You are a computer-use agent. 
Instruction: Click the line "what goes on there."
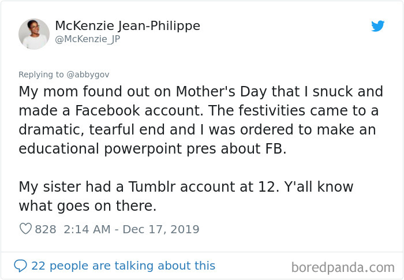click(x=88, y=206)
